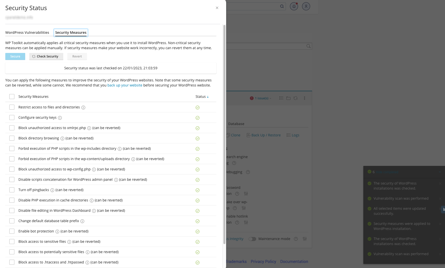Toggle the Status column sort arrow
Image resolution: width=445 pixels, height=268 pixels.
(208, 97)
